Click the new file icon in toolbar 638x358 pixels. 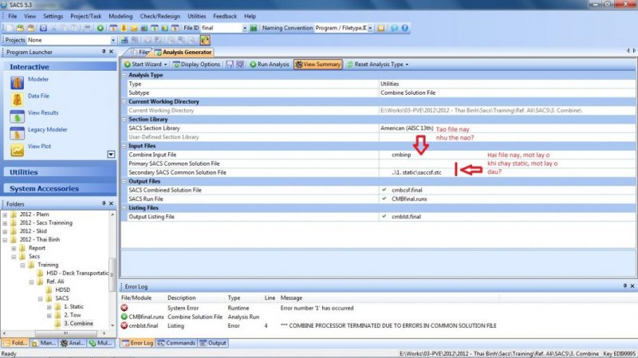tap(10, 28)
